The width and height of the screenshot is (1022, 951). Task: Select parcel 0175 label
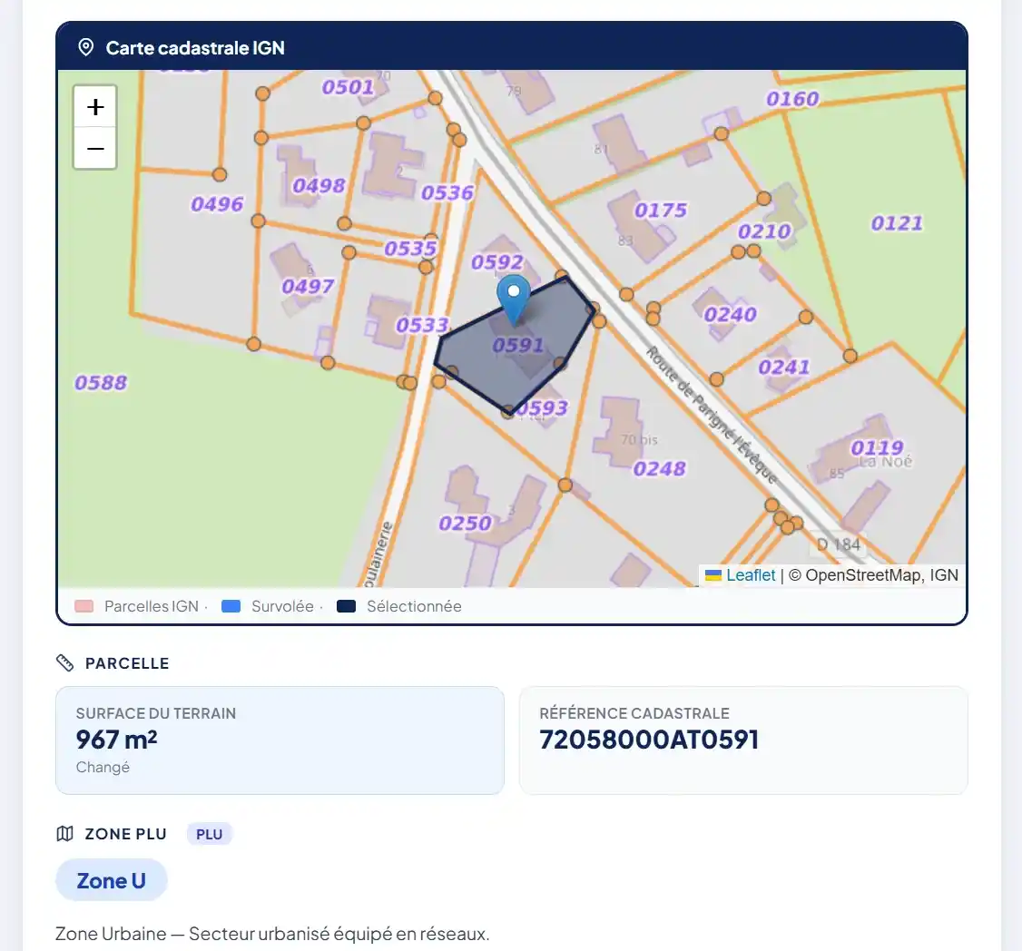coord(661,210)
